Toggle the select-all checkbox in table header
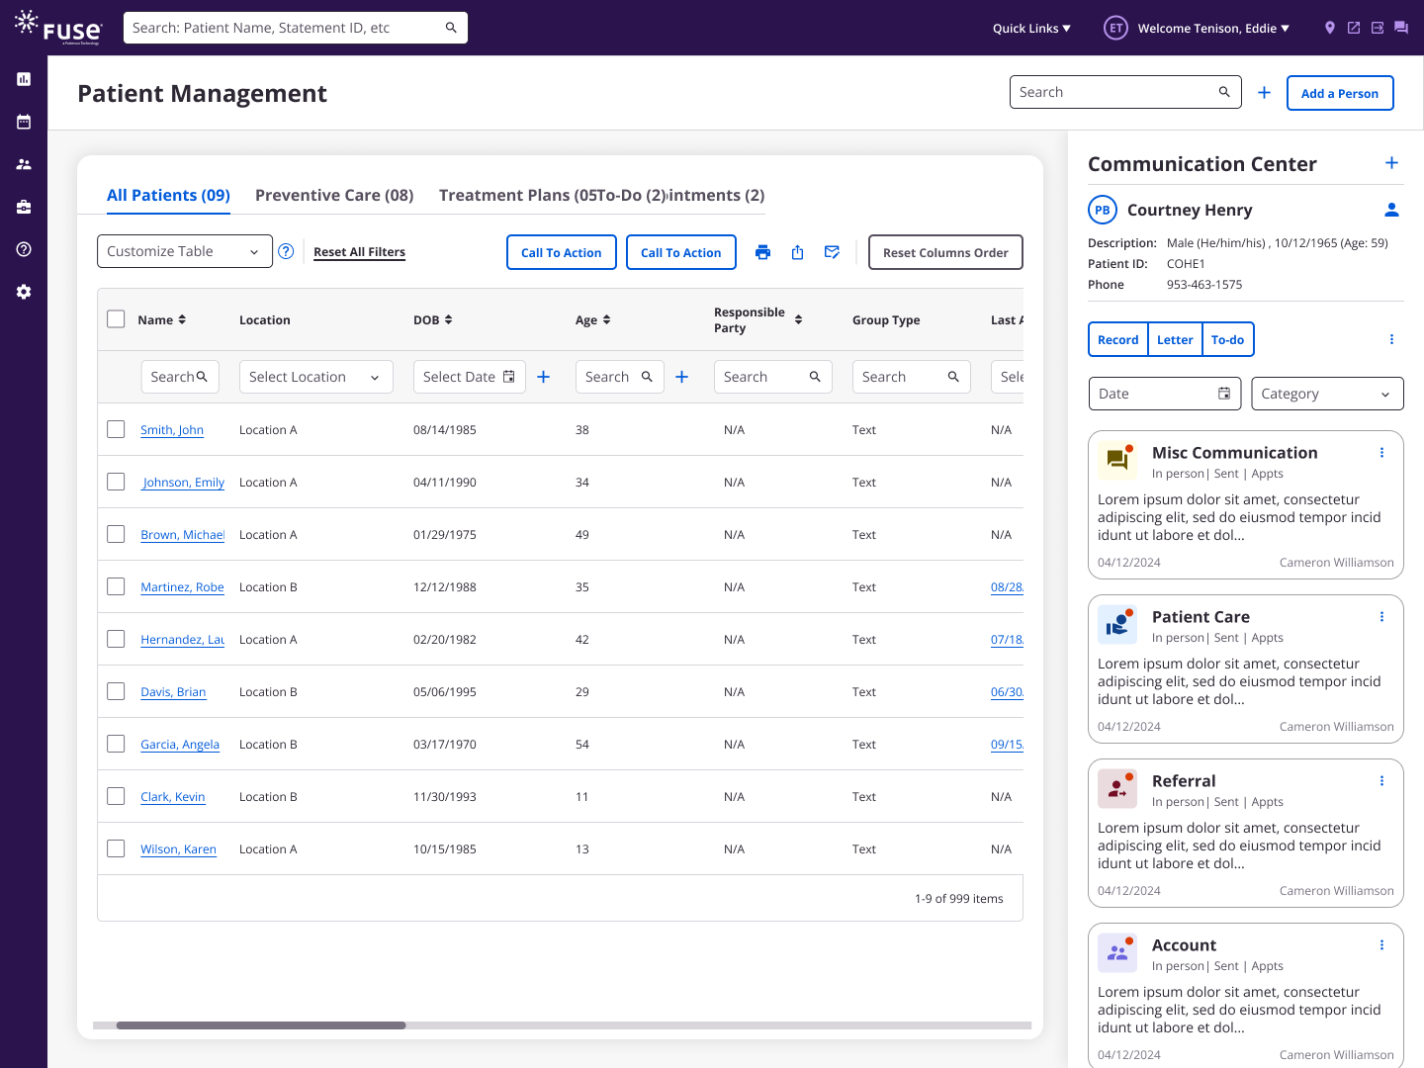 tap(116, 319)
